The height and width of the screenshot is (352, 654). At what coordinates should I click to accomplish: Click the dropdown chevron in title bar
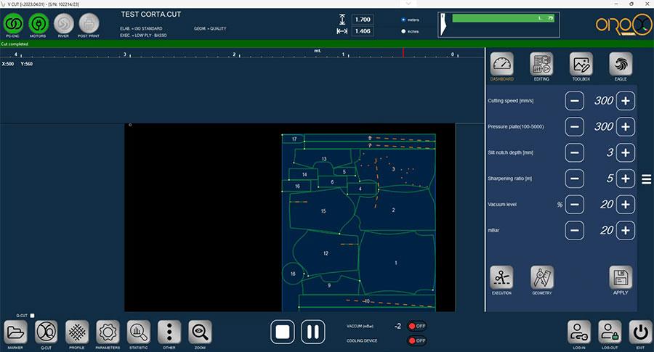click(408, 4)
